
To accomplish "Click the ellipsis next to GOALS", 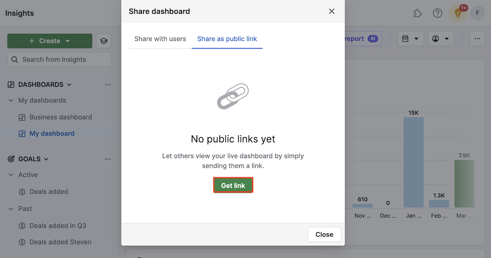I will (x=108, y=159).
